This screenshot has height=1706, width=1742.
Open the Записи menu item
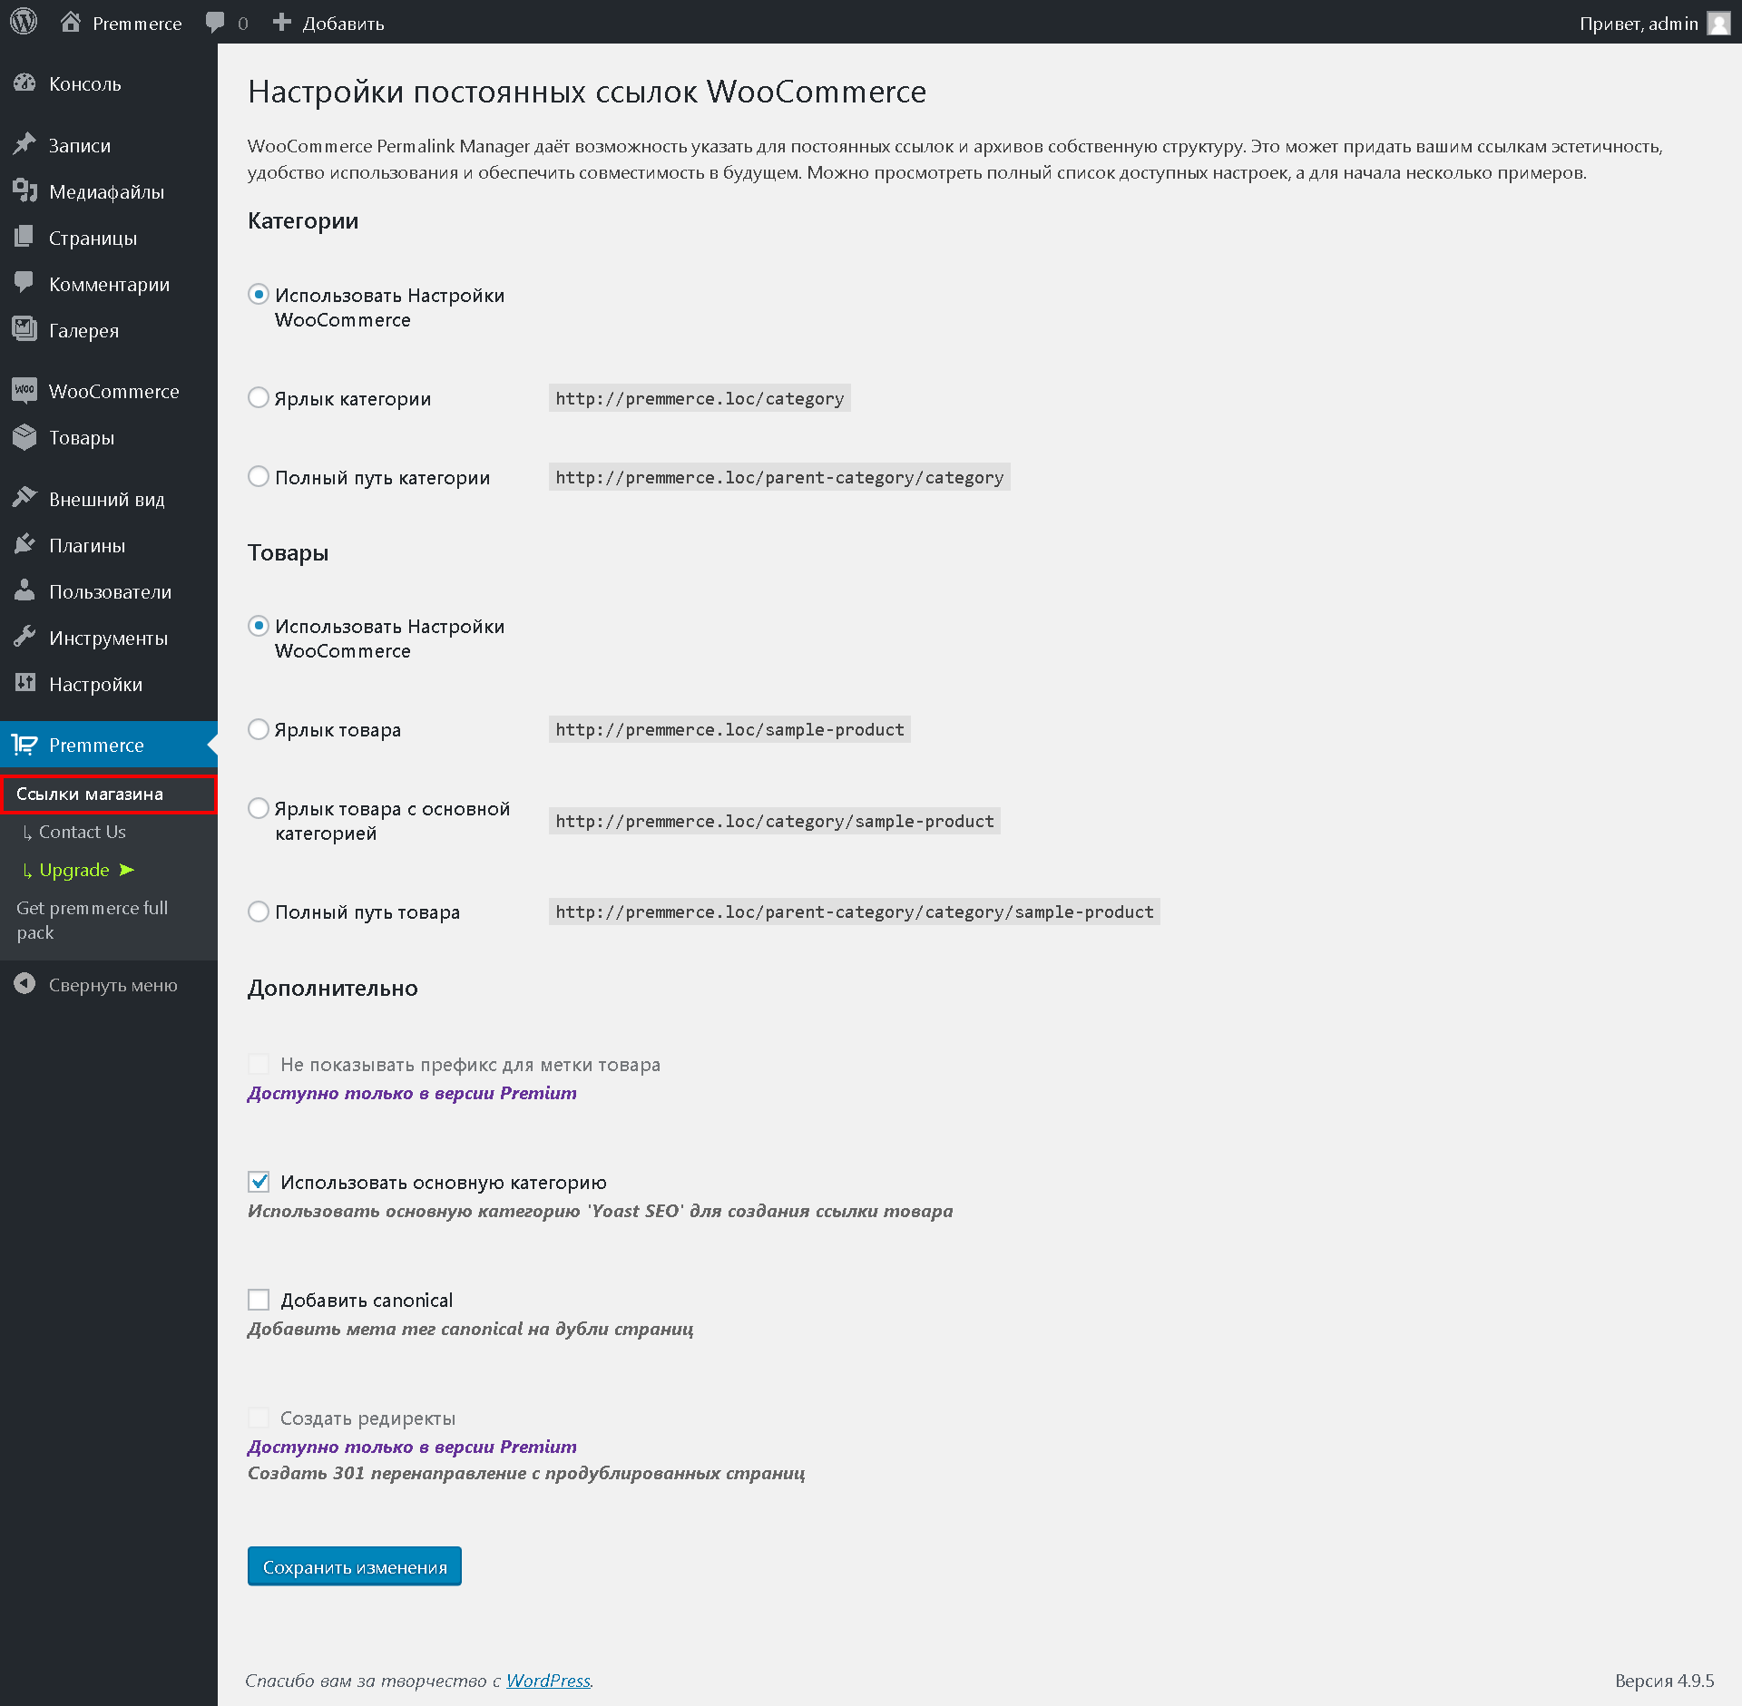[109, 145]
